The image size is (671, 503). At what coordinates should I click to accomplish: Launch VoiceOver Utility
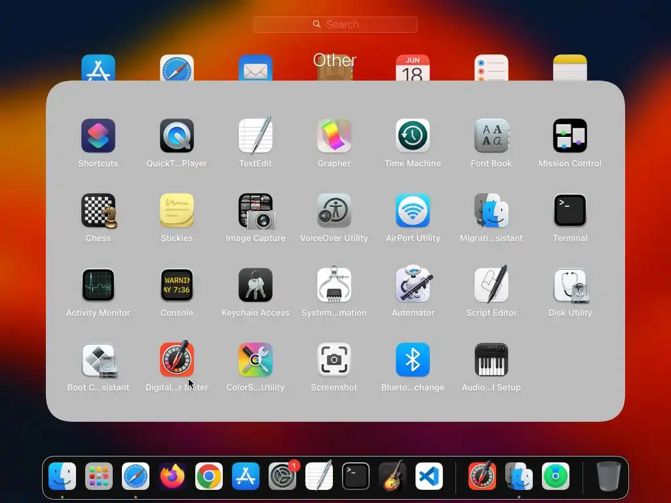click(x=334, y=210)
